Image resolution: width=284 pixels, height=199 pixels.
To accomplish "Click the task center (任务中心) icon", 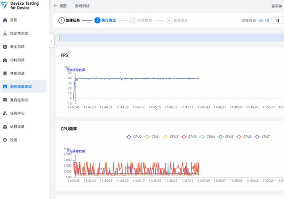I will pyautogui.click(x=5, y=113).
